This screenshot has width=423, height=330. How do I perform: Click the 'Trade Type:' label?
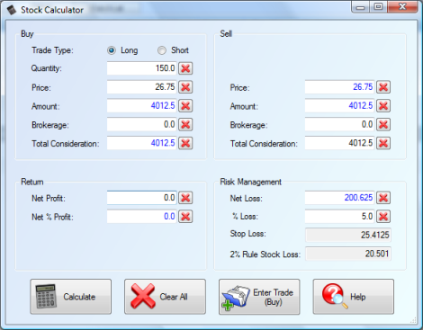(52, 50)
